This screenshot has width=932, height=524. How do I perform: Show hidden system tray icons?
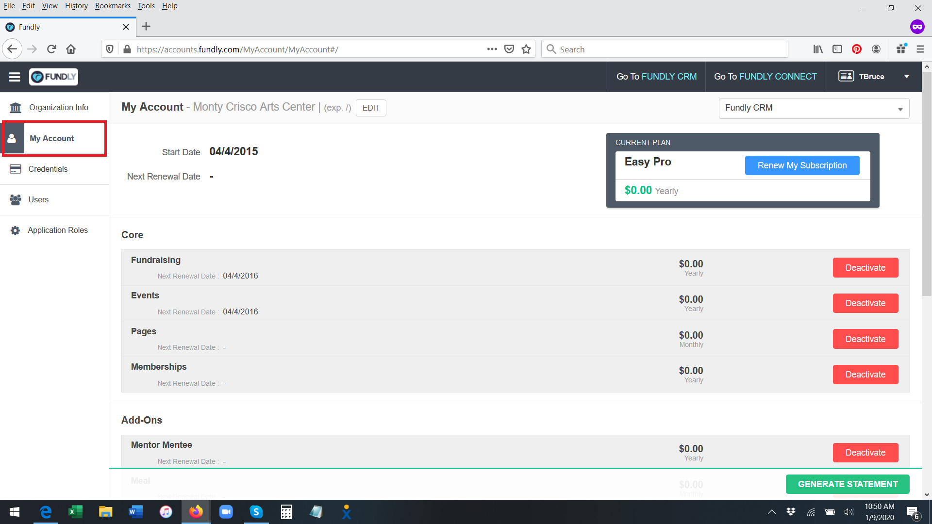(771, 512)
